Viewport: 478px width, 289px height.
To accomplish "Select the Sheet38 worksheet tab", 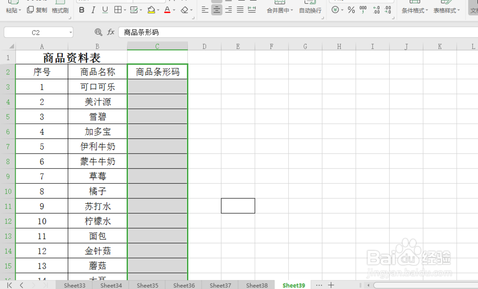I will coord(257,285).
